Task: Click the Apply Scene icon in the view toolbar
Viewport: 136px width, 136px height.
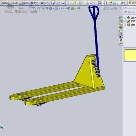Action: click(72, 8)
